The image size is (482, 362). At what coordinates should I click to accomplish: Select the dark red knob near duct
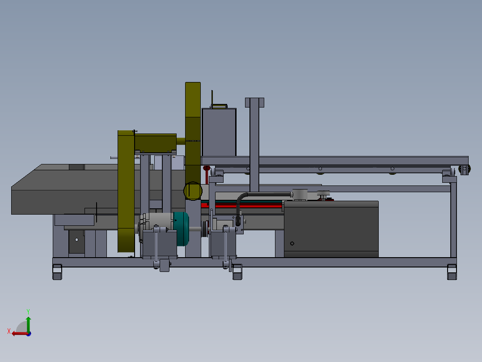pyautogui.click(x=207, y=168)
